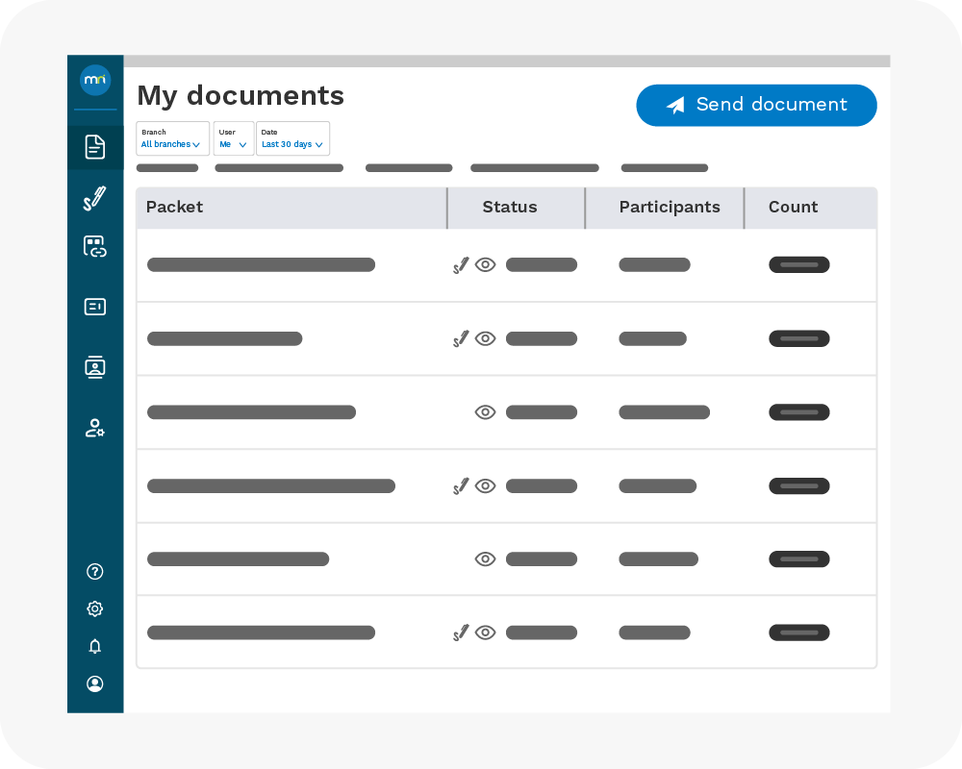Open the User filter dropdown
The height and width of the screenshot is (769, 962).
(x=234, y=138)
